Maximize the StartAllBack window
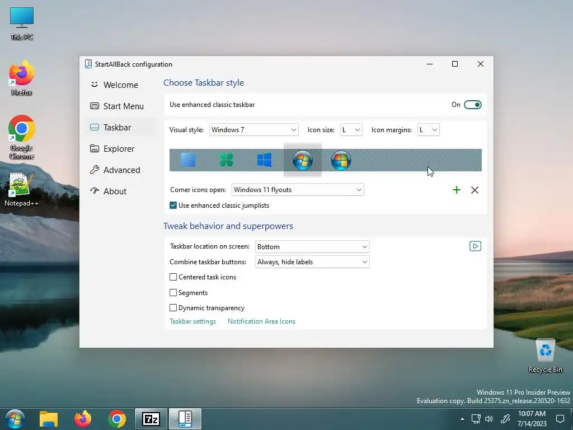Viewport: 573px width, 430px height. pyautogui.click(x=455, y=64)
